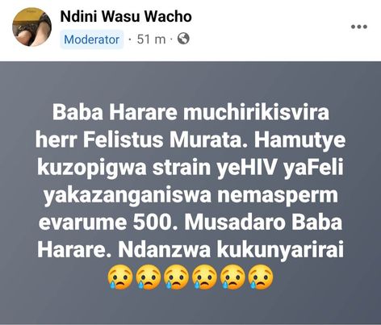Click the word 'Musadaro' in the post
The height and width of the screenshot is (325, 381).
tap(235, 223)
